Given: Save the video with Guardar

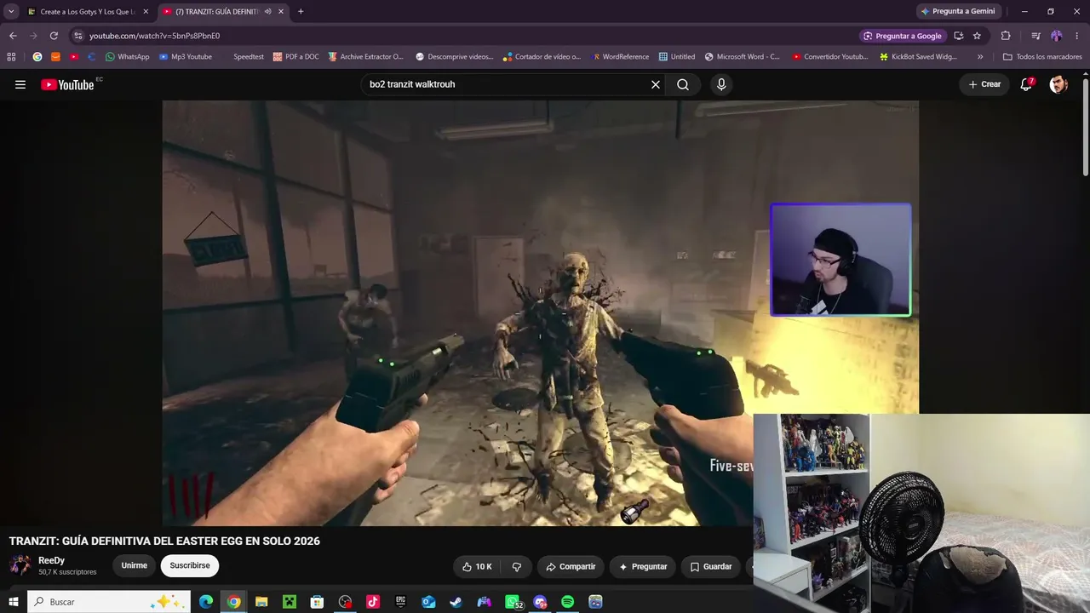Looking at the screenshot, I should click(711, 566).
